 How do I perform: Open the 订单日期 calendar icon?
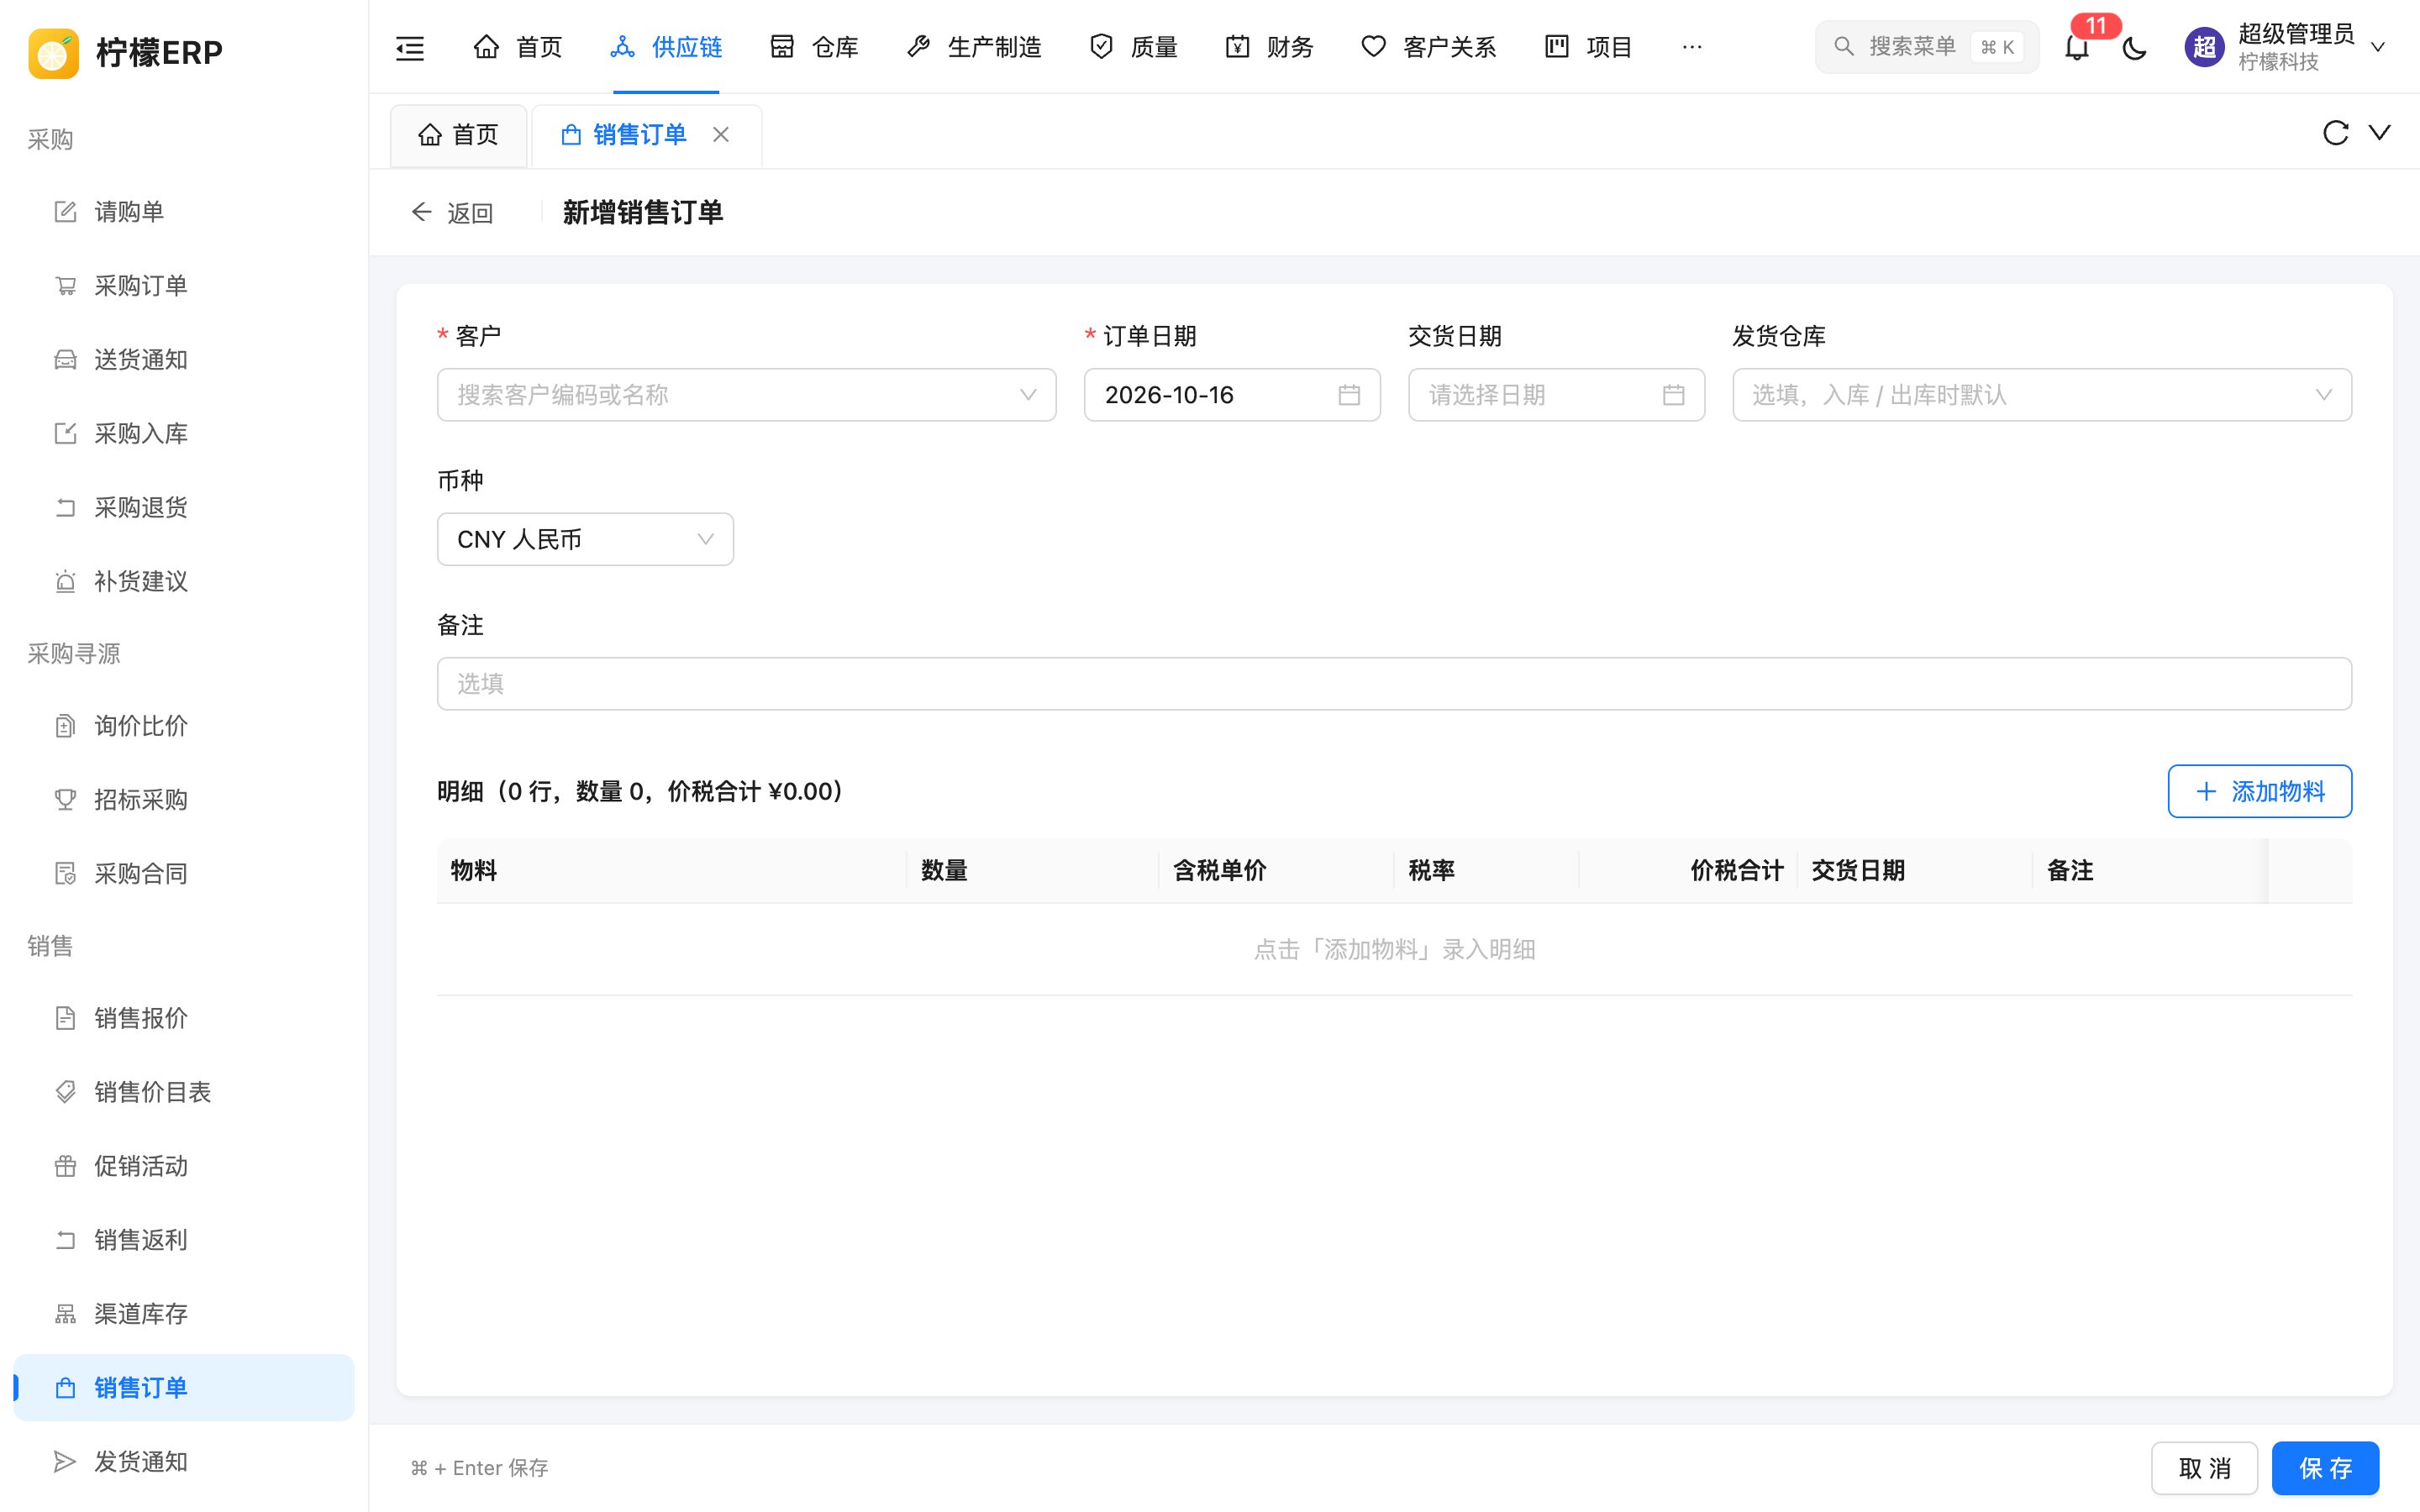coord(1349,395)
